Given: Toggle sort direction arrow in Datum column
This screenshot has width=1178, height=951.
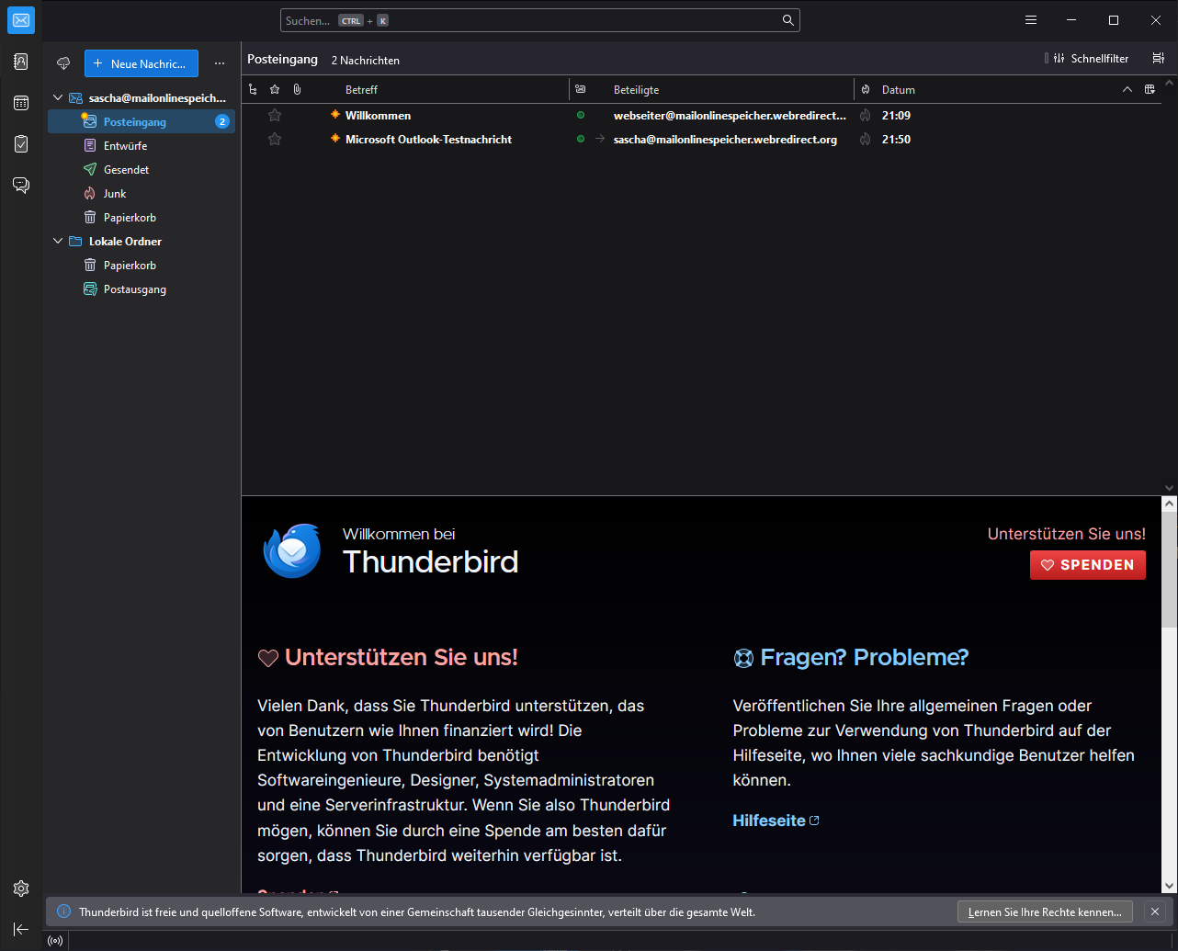Looking at the screenshot, I should coord(1127,89).
